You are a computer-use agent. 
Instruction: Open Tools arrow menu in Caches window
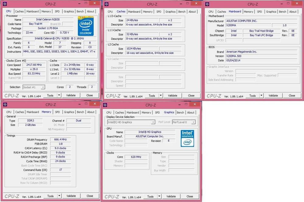161,95
